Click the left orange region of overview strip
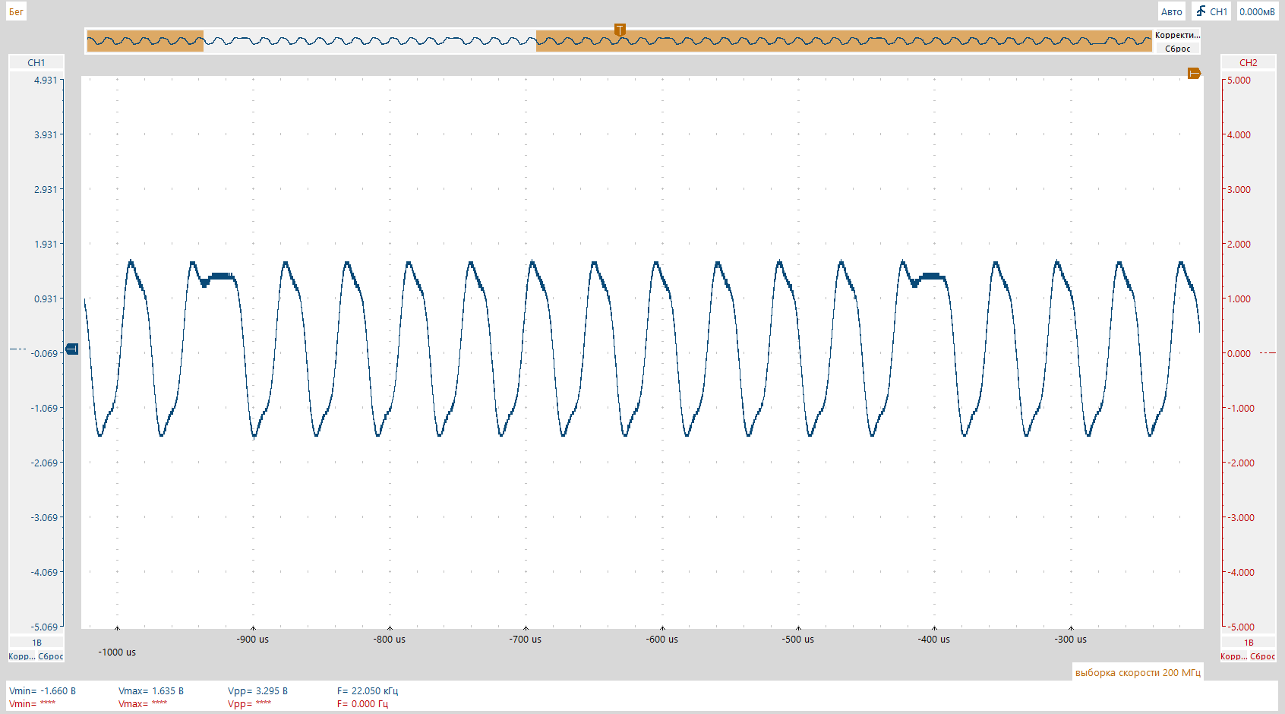Image resolution: width=1285 pixels, height=714 pixels. coord(145,41)
